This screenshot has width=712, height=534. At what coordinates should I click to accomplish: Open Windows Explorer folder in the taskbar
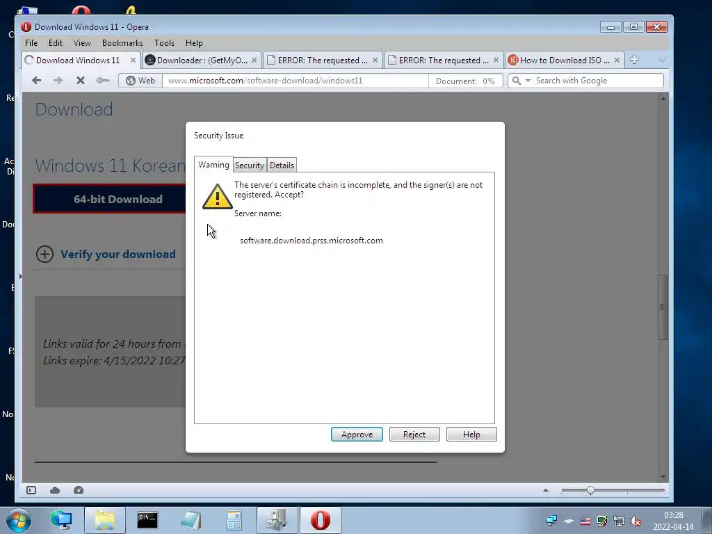coord(105,520)
